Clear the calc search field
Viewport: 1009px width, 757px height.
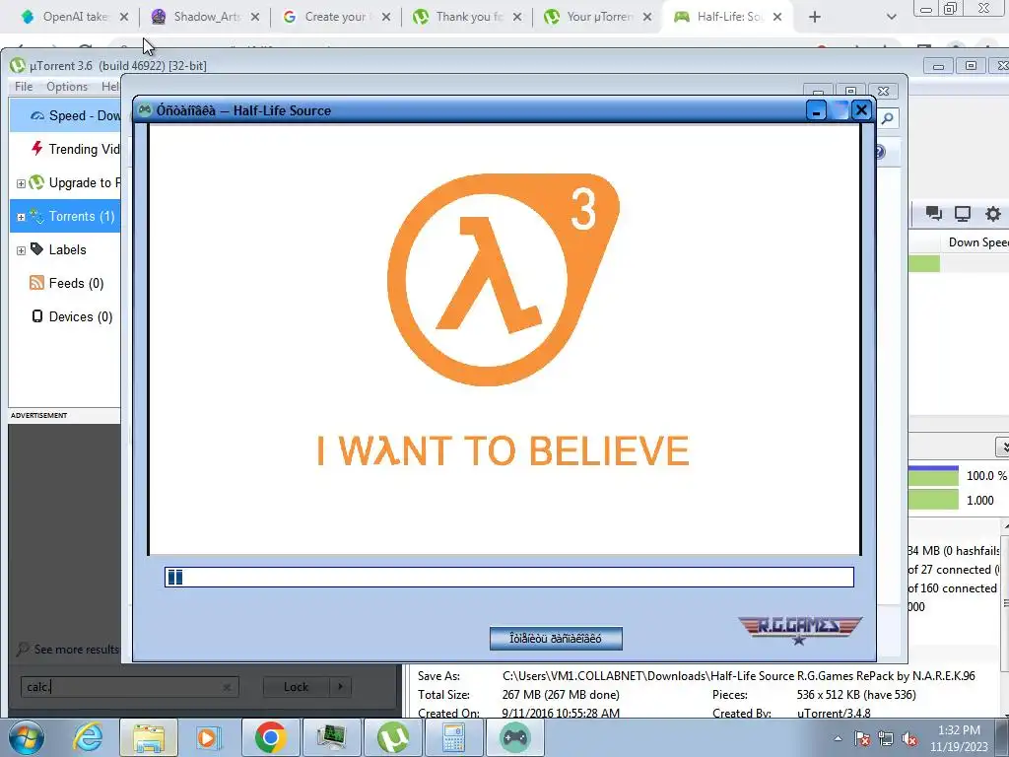pyautogui.click(x=227, y=687)
